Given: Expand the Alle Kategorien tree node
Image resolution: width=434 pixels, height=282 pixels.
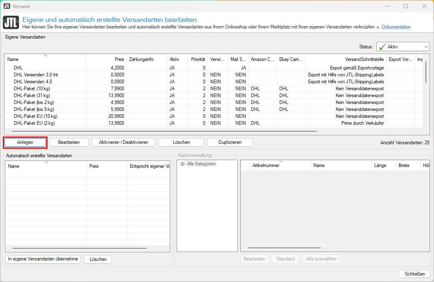Looking at the screenshot, I should [182, 164].
